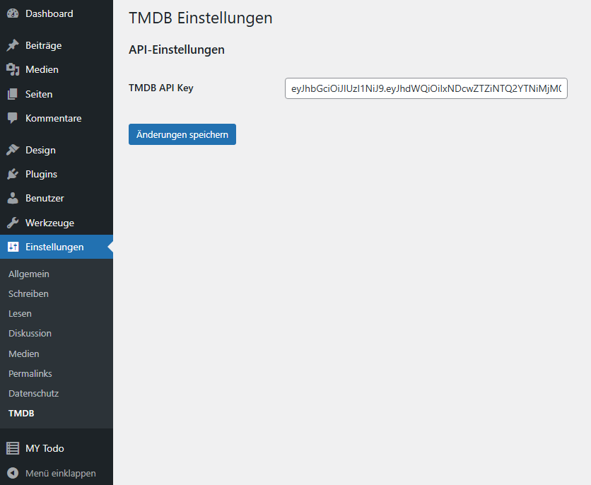591x485 pixels.
Task: Click the Plugins plug icon
Action: 13,174
